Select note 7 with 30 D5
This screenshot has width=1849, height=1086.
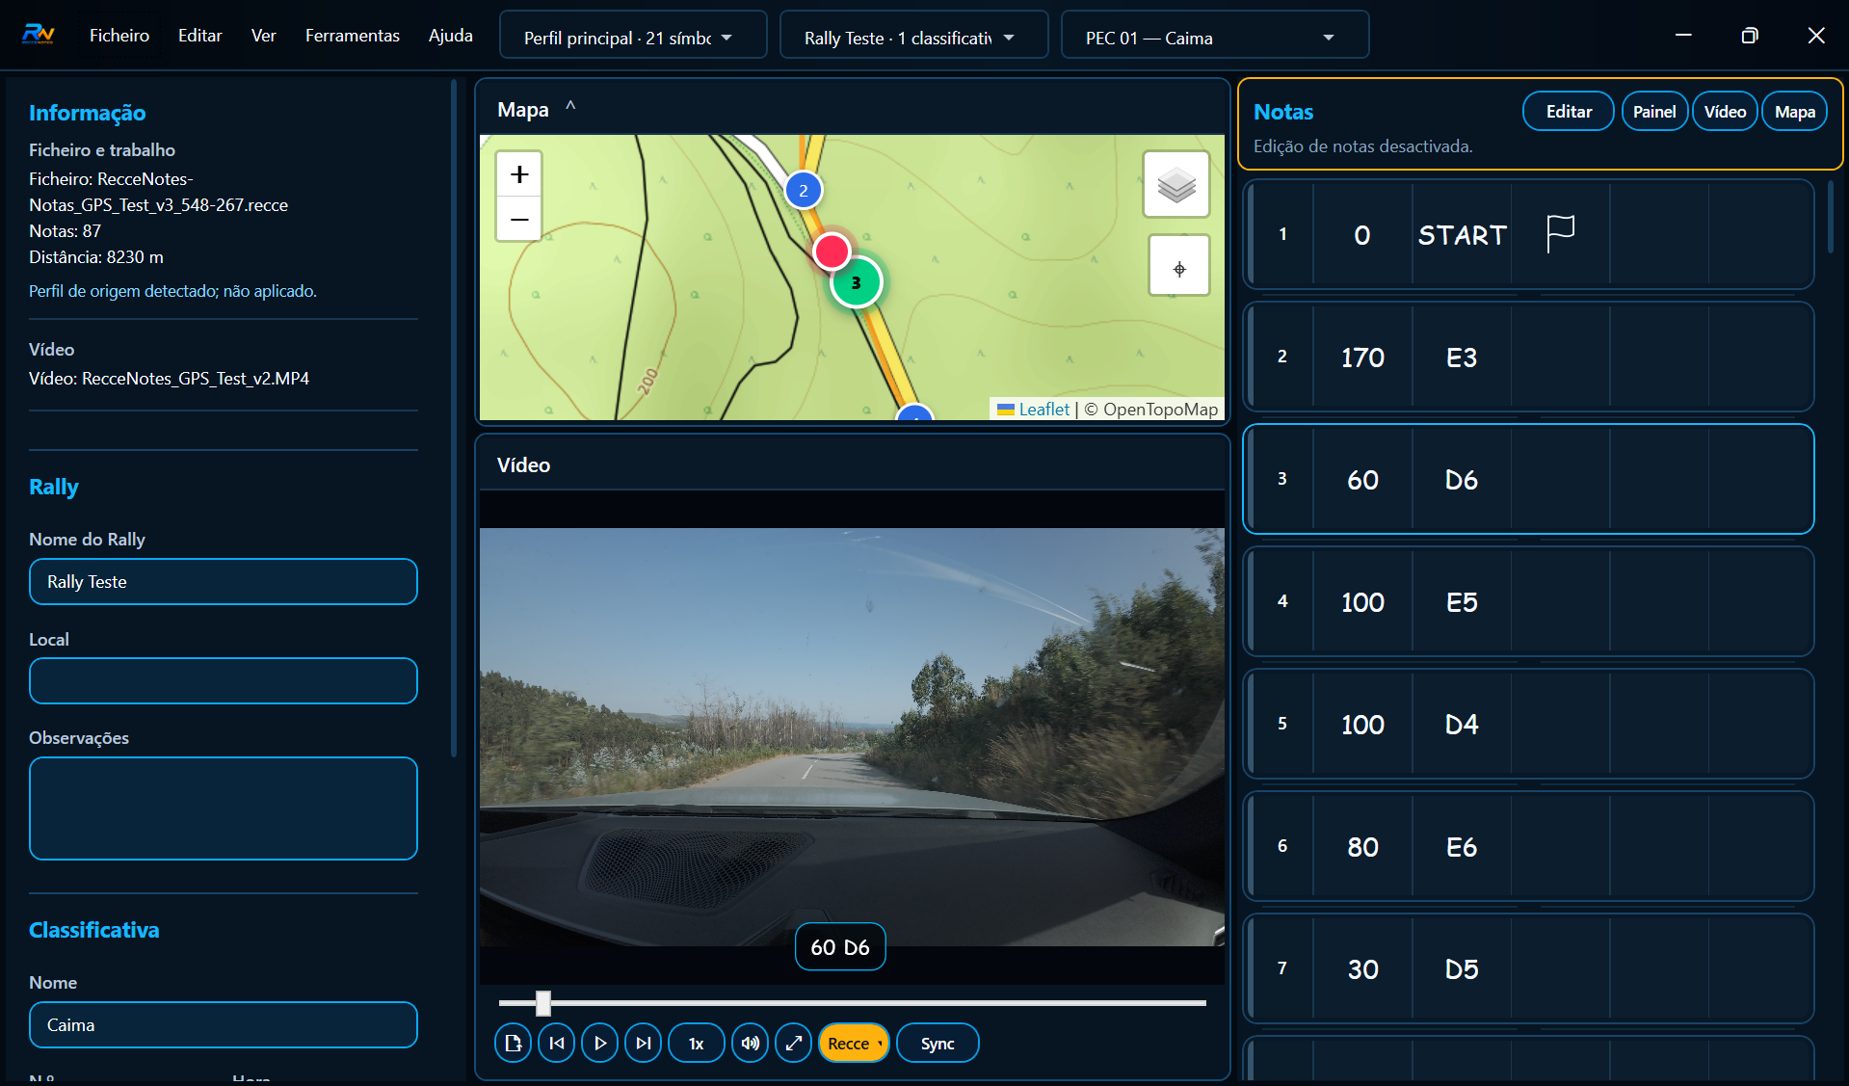(1528, 968)
